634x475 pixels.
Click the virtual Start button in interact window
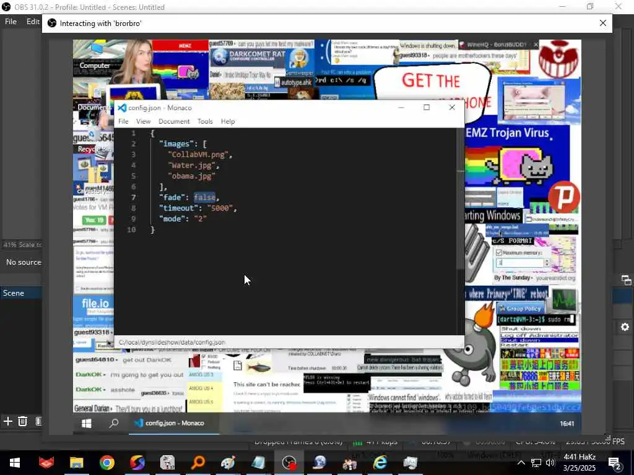click(x=87, y=423)
